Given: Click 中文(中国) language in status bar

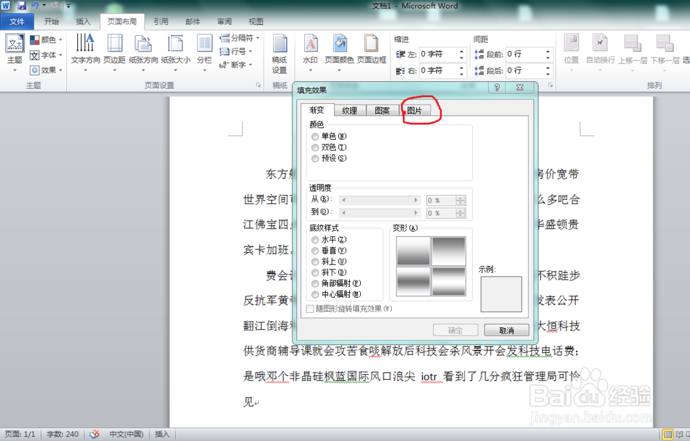Looking at the screenshot, I should pos(127,434).
